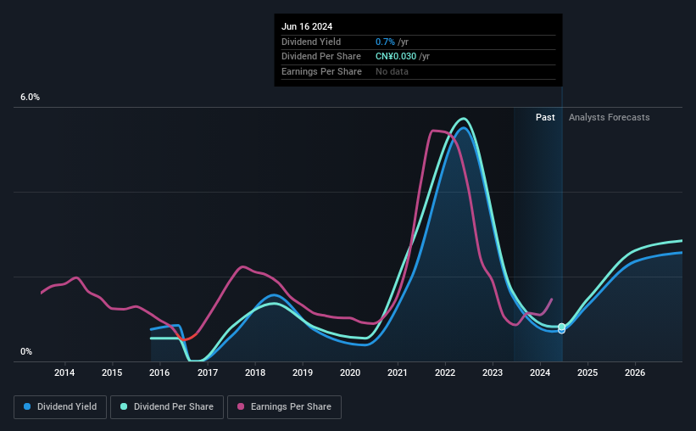Image resolution: width=696 pixels, height=431 pixels.
Task: Toggle the Dividend Per Share legend button
Action: click(167, 406)
